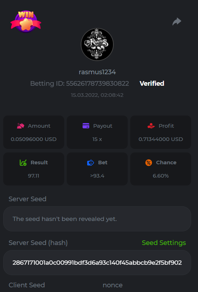Click the Chance 6.60% value
198x292 pixels.
point(161,176)
